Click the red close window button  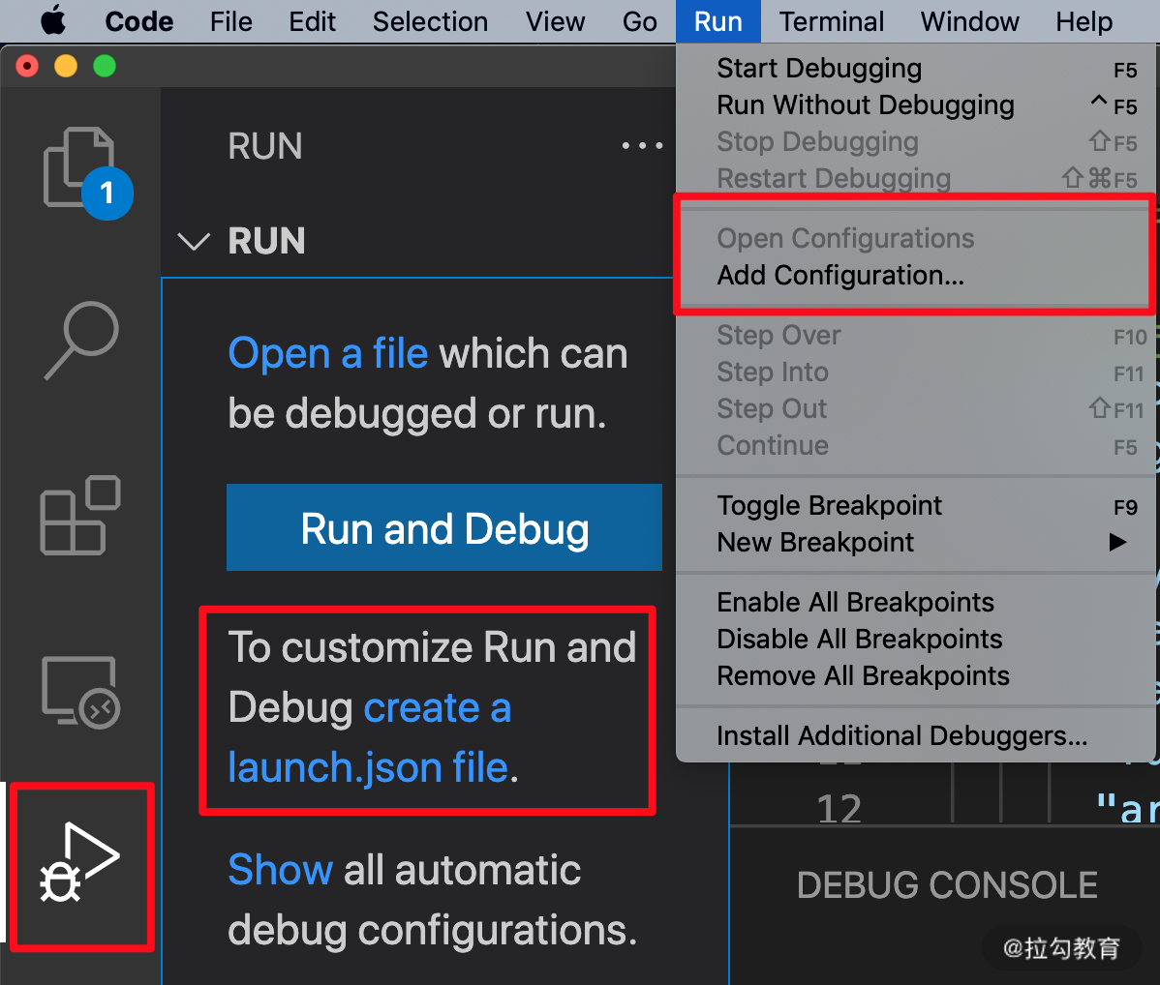point(27,67)
